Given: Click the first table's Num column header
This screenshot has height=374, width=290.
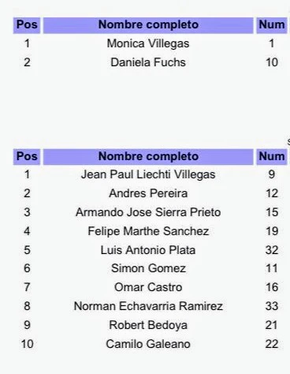Looking at the screenshot, I should click(272, 25).
